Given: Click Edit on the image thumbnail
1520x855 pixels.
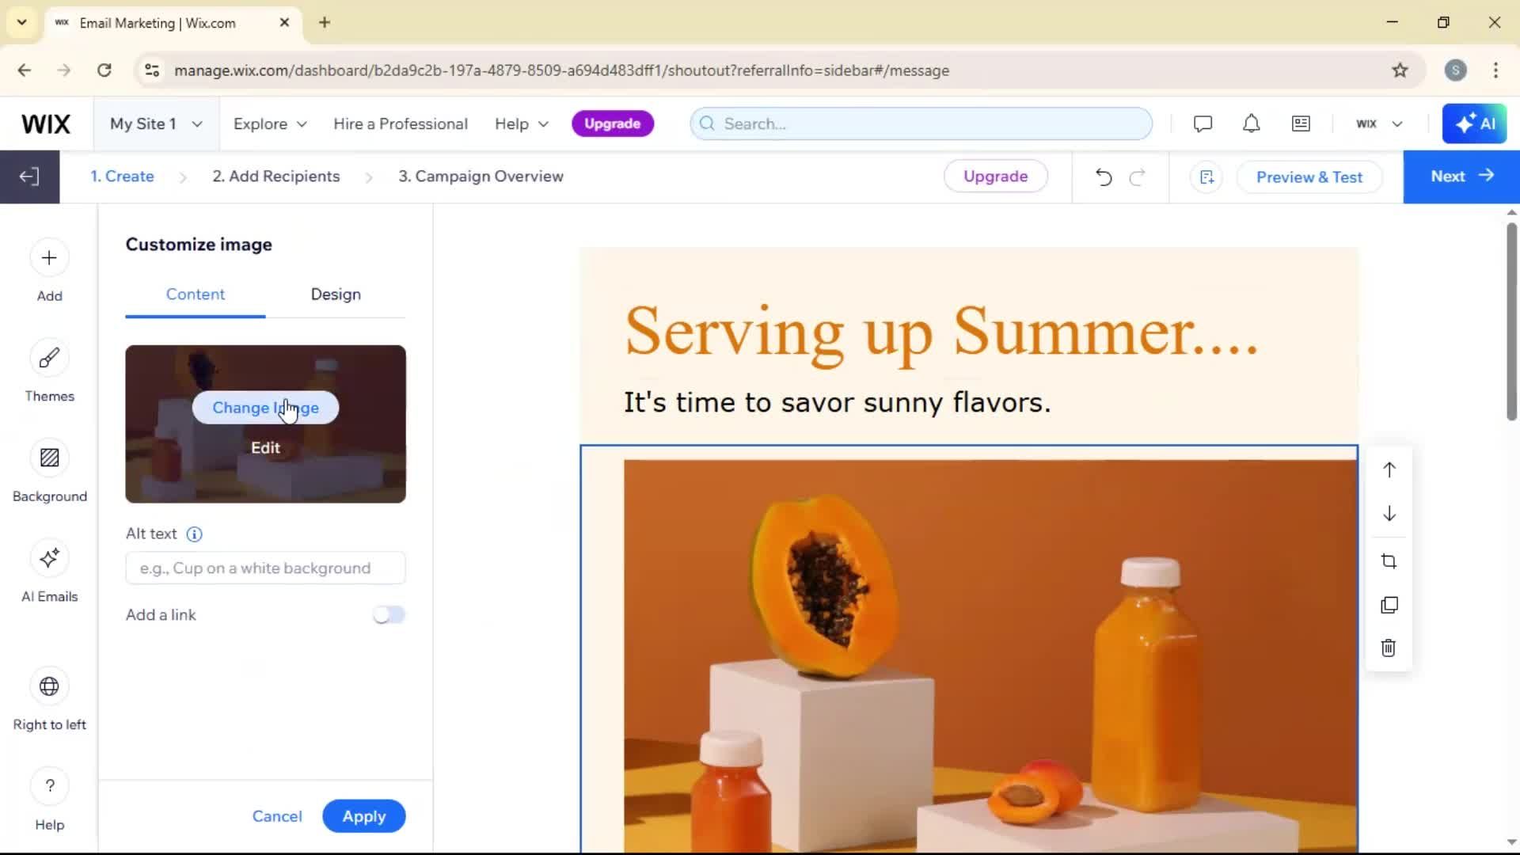Looking at the screenshot, I should pos(265,448).
